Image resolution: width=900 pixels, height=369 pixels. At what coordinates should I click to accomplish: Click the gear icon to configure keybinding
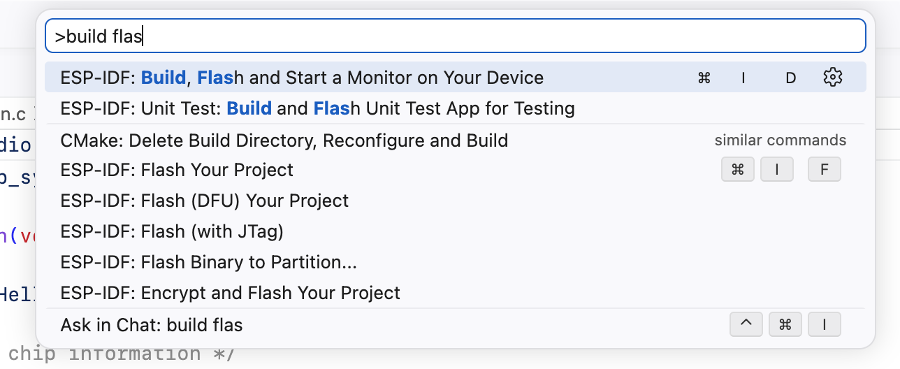832,77
